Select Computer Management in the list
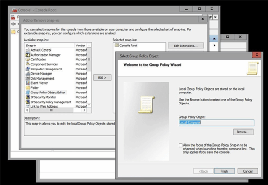This screenshot has width=268, height=185. (46, 69)
